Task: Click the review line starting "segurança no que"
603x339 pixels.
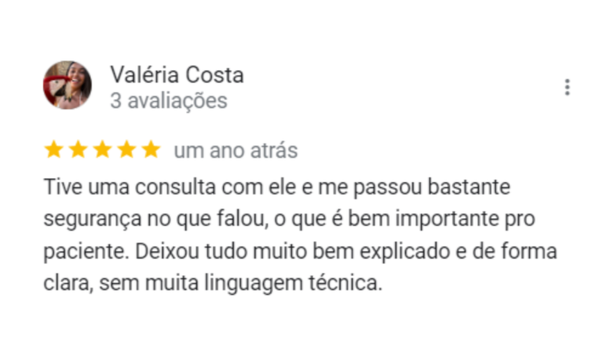Action: click(289, 220)
